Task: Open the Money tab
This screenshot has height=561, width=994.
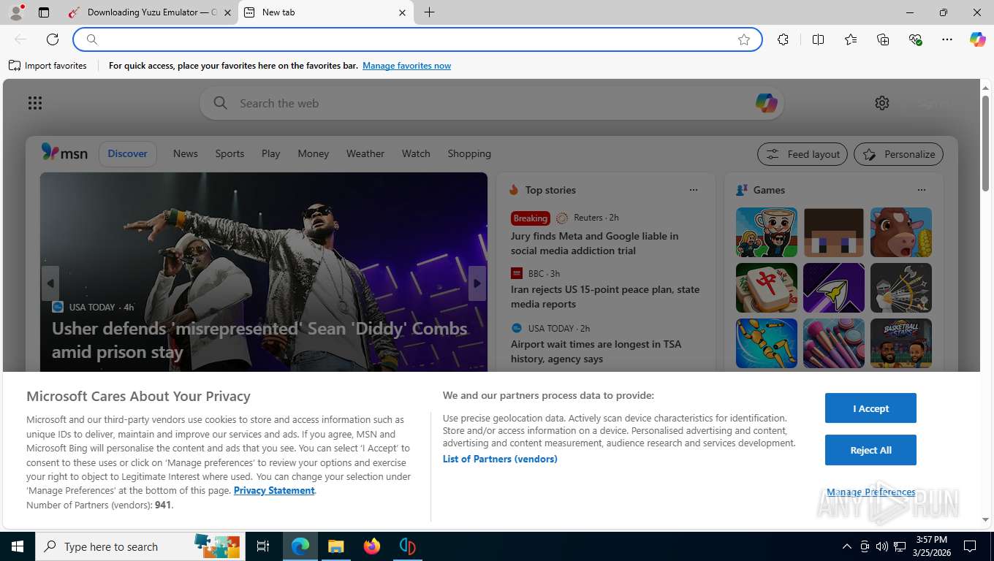Action: 314,153
